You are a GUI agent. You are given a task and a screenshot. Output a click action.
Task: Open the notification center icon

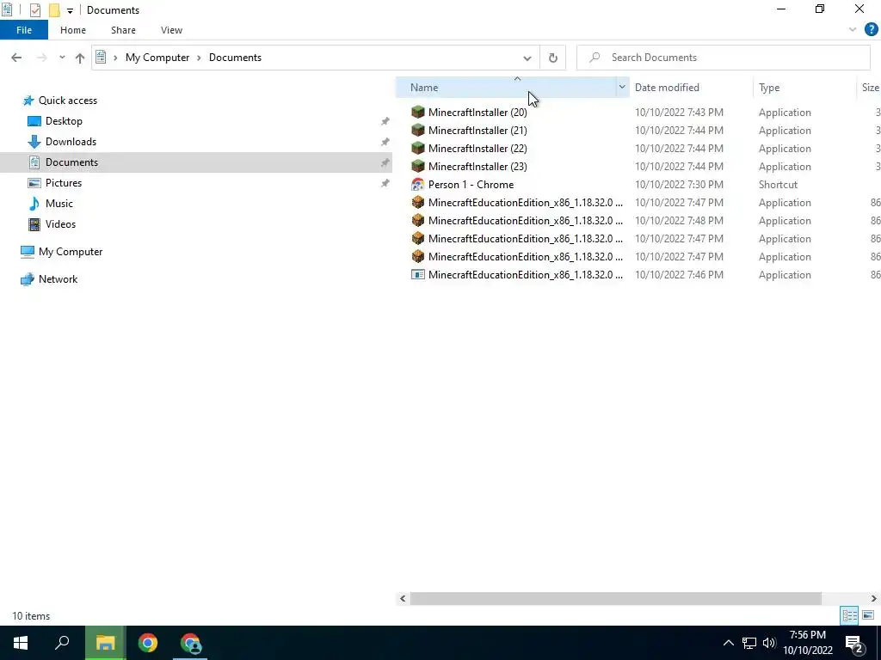[x=854, y=643]
